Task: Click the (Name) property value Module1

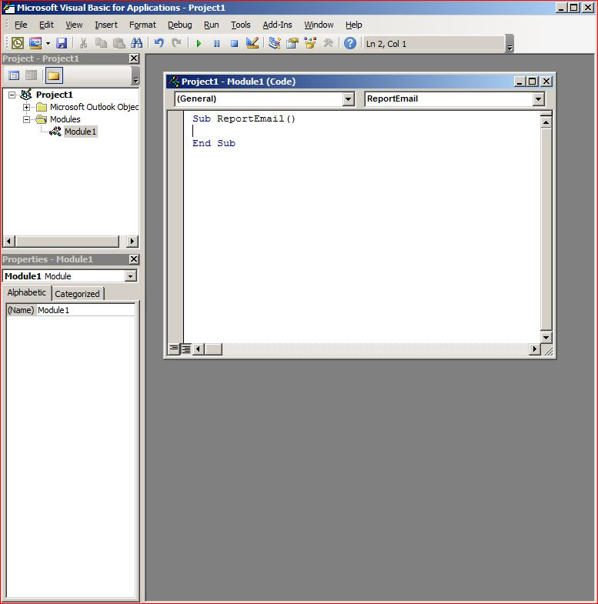Action: (85, 310)
